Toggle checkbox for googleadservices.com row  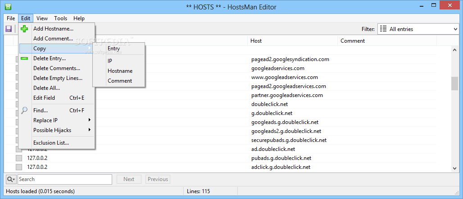click(x=17, y=68)
